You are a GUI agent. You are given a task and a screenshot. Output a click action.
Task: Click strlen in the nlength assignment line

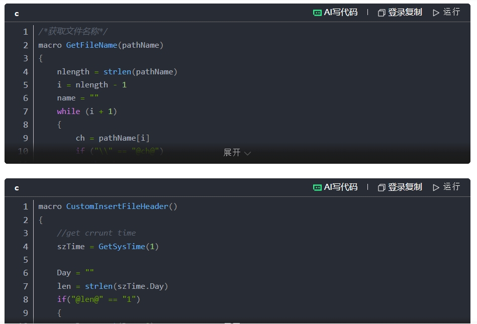coord(117,72)
